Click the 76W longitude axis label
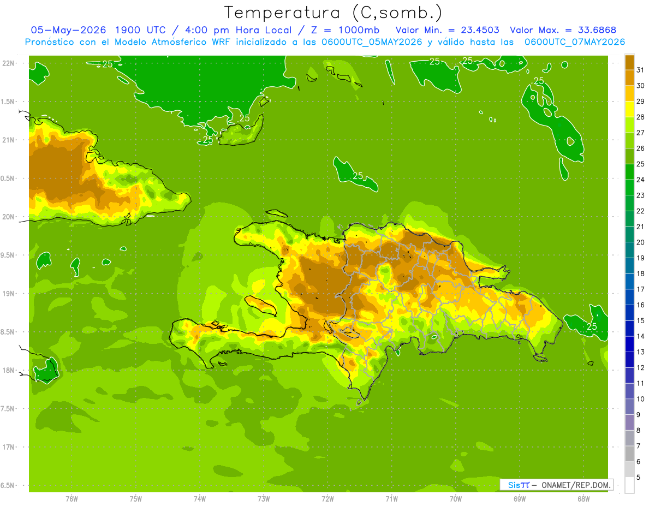This screenshot has height=506, width=655. 72,499
